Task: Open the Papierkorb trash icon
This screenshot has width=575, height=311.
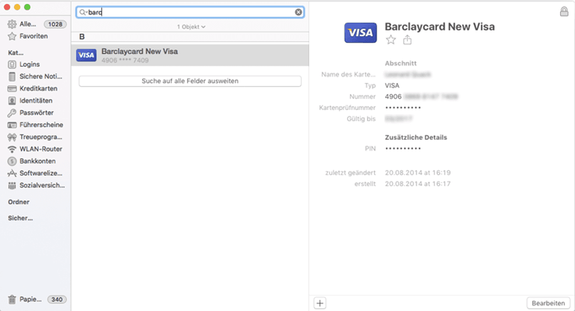Action: pyautogui.click(x=12, y=300)
